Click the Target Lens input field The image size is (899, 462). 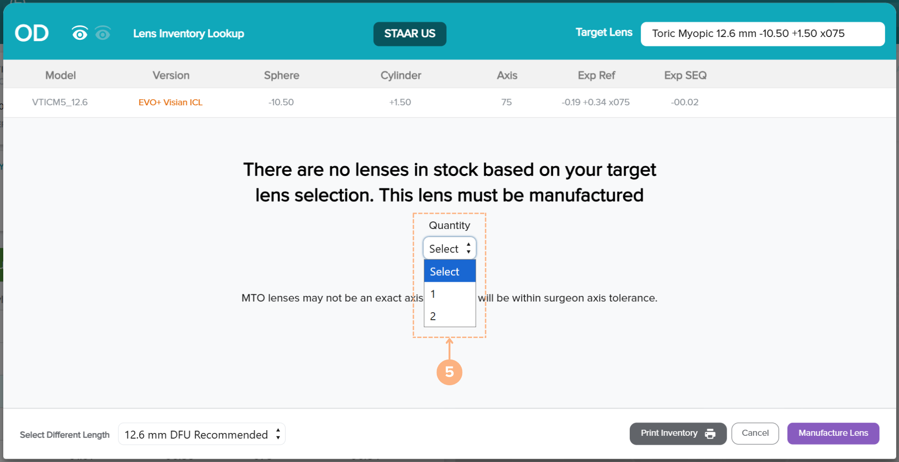pyautogui.click(x=762, y=34)
